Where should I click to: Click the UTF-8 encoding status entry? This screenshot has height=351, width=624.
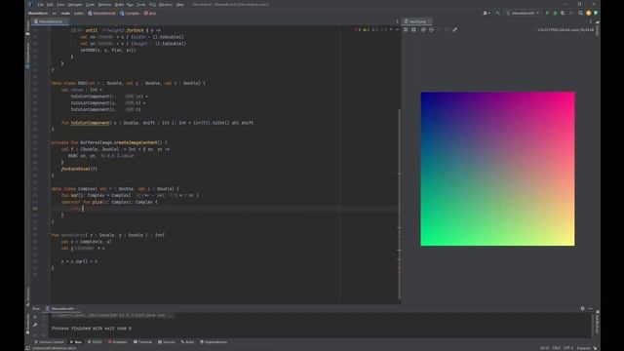(x=568, y=348)
